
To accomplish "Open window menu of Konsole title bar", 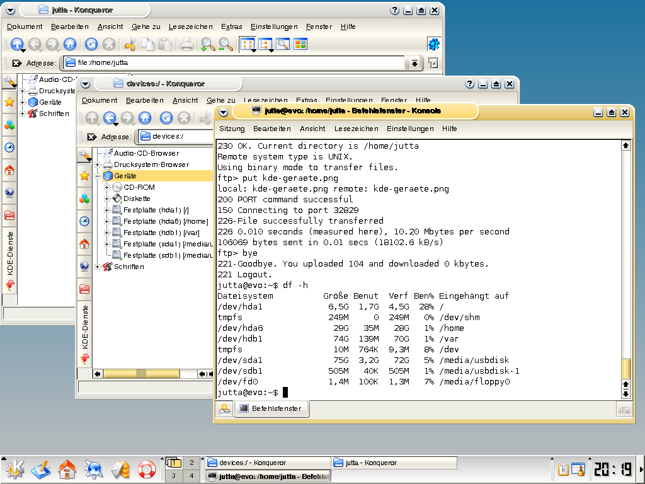I will [223, 112].
